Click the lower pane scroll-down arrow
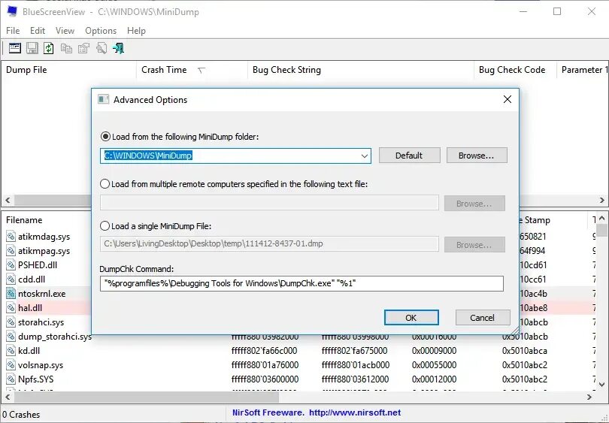Viewport: 609px width, 423px height. 601,385
